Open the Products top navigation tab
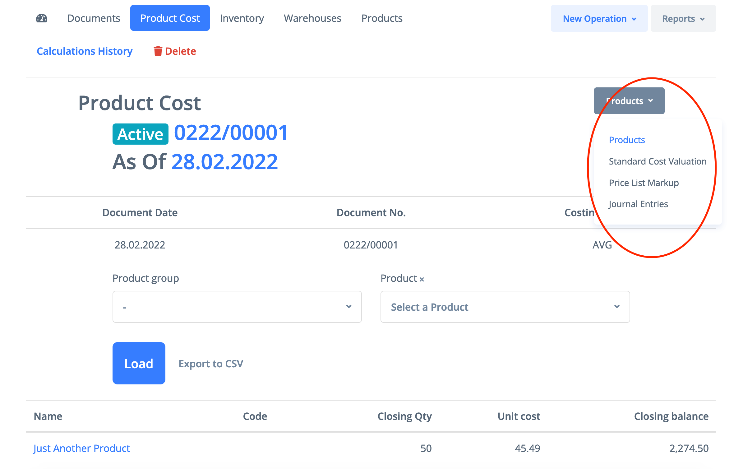The image size is (743, 469). pos(381,18)
